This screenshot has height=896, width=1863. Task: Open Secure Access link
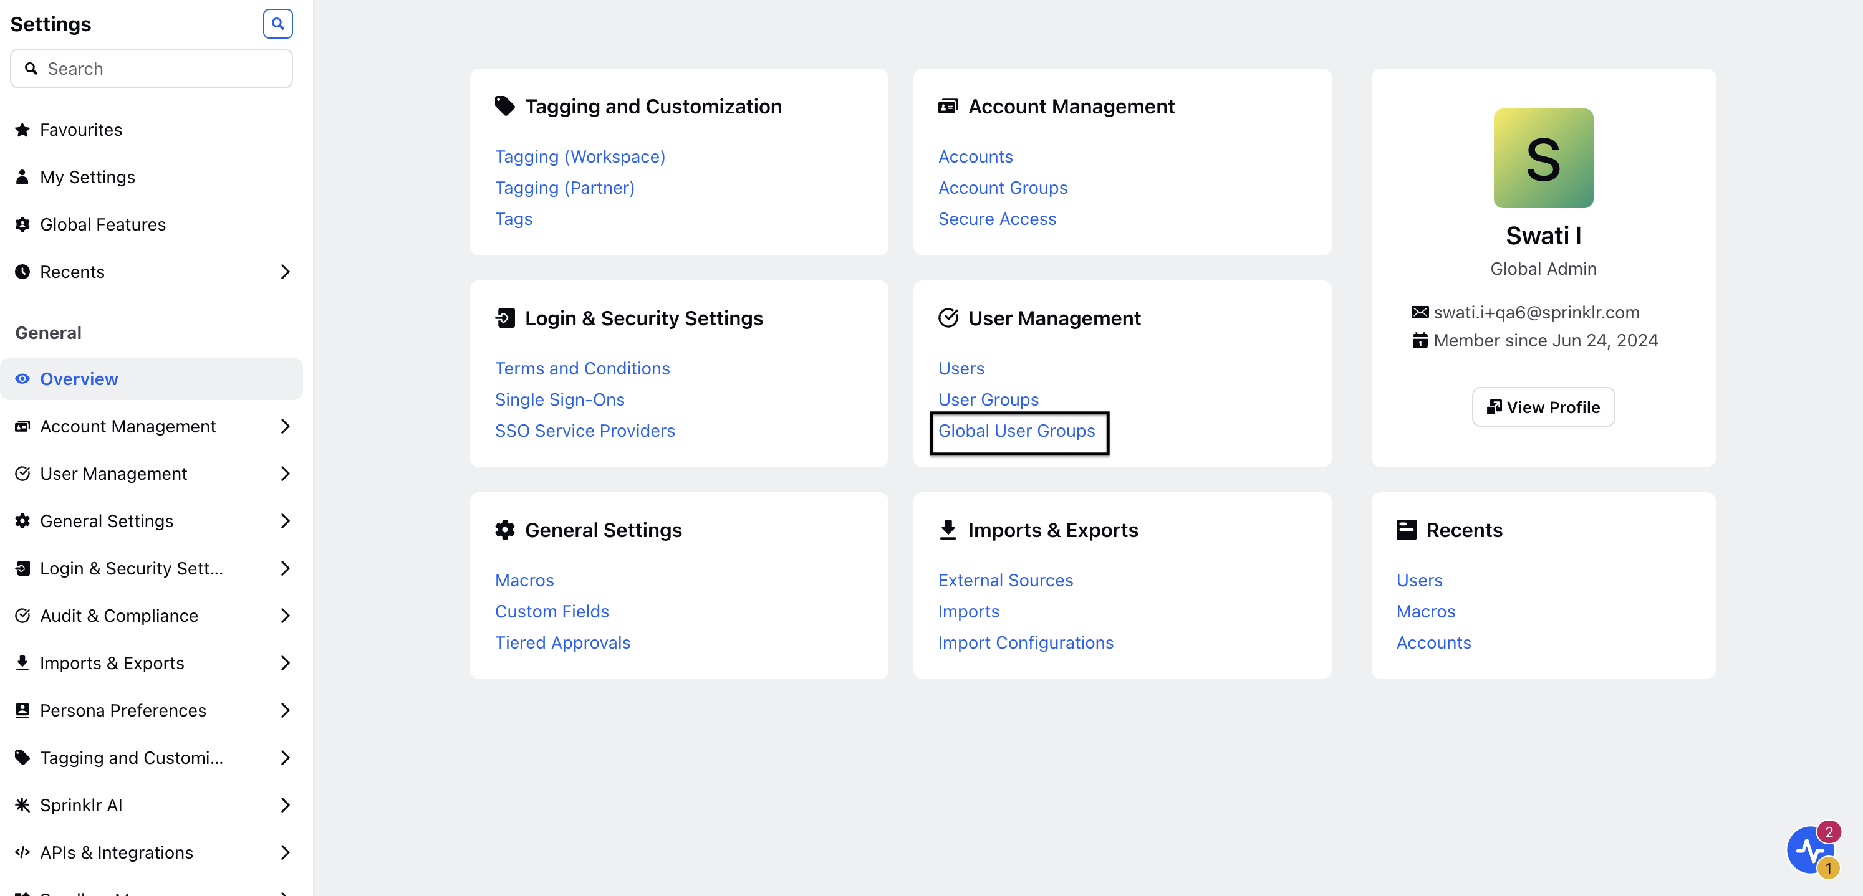996,218
